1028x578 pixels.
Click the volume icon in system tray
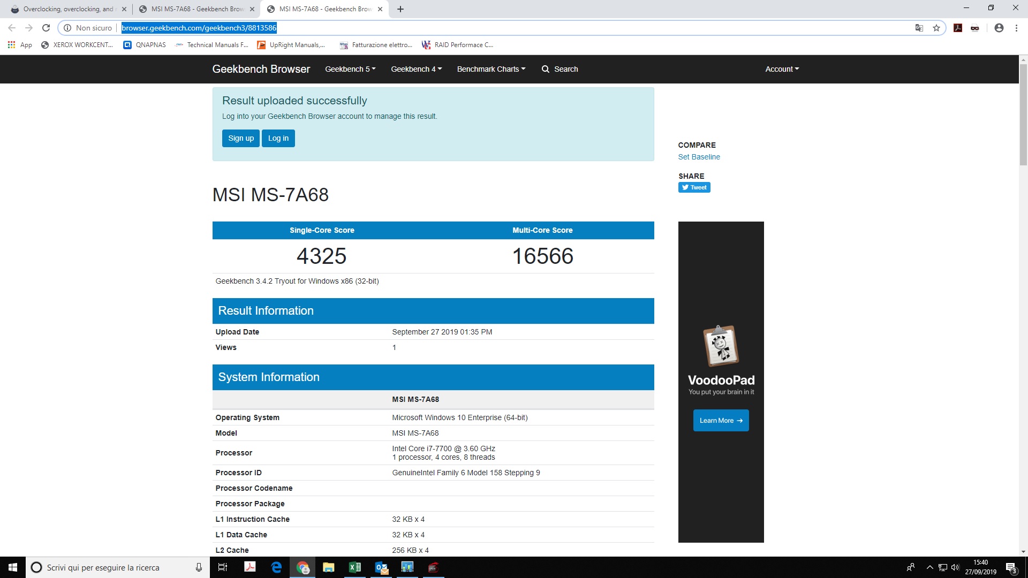click(955, 567)
